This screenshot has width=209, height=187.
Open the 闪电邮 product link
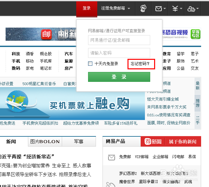pyautogui.click(x=178, y=157)
